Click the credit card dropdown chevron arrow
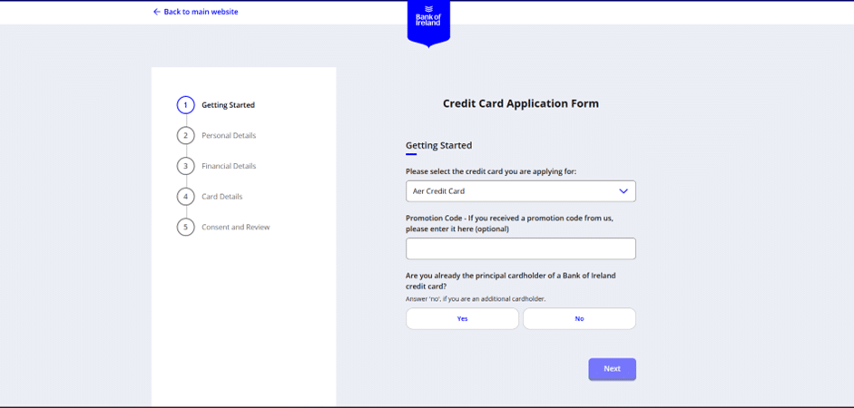This screenshot has height=408, width=854. click(623, 191)
